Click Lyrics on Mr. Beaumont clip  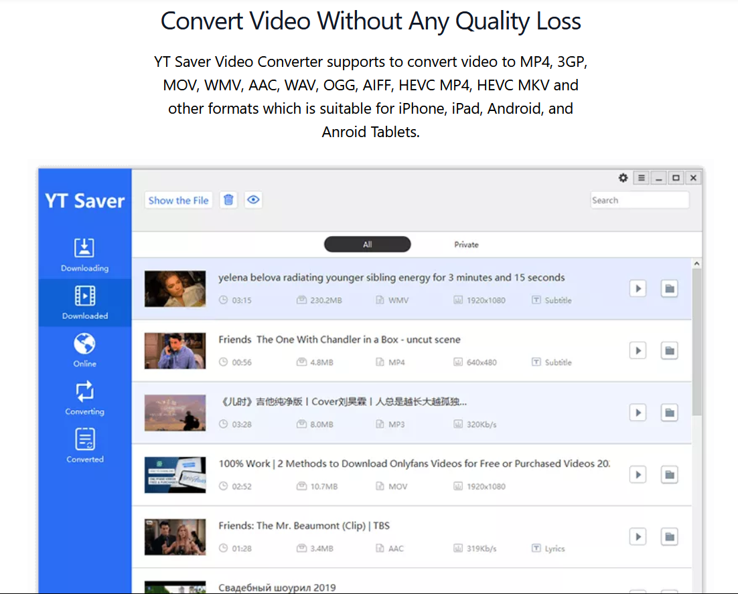[x=555, y=549]
